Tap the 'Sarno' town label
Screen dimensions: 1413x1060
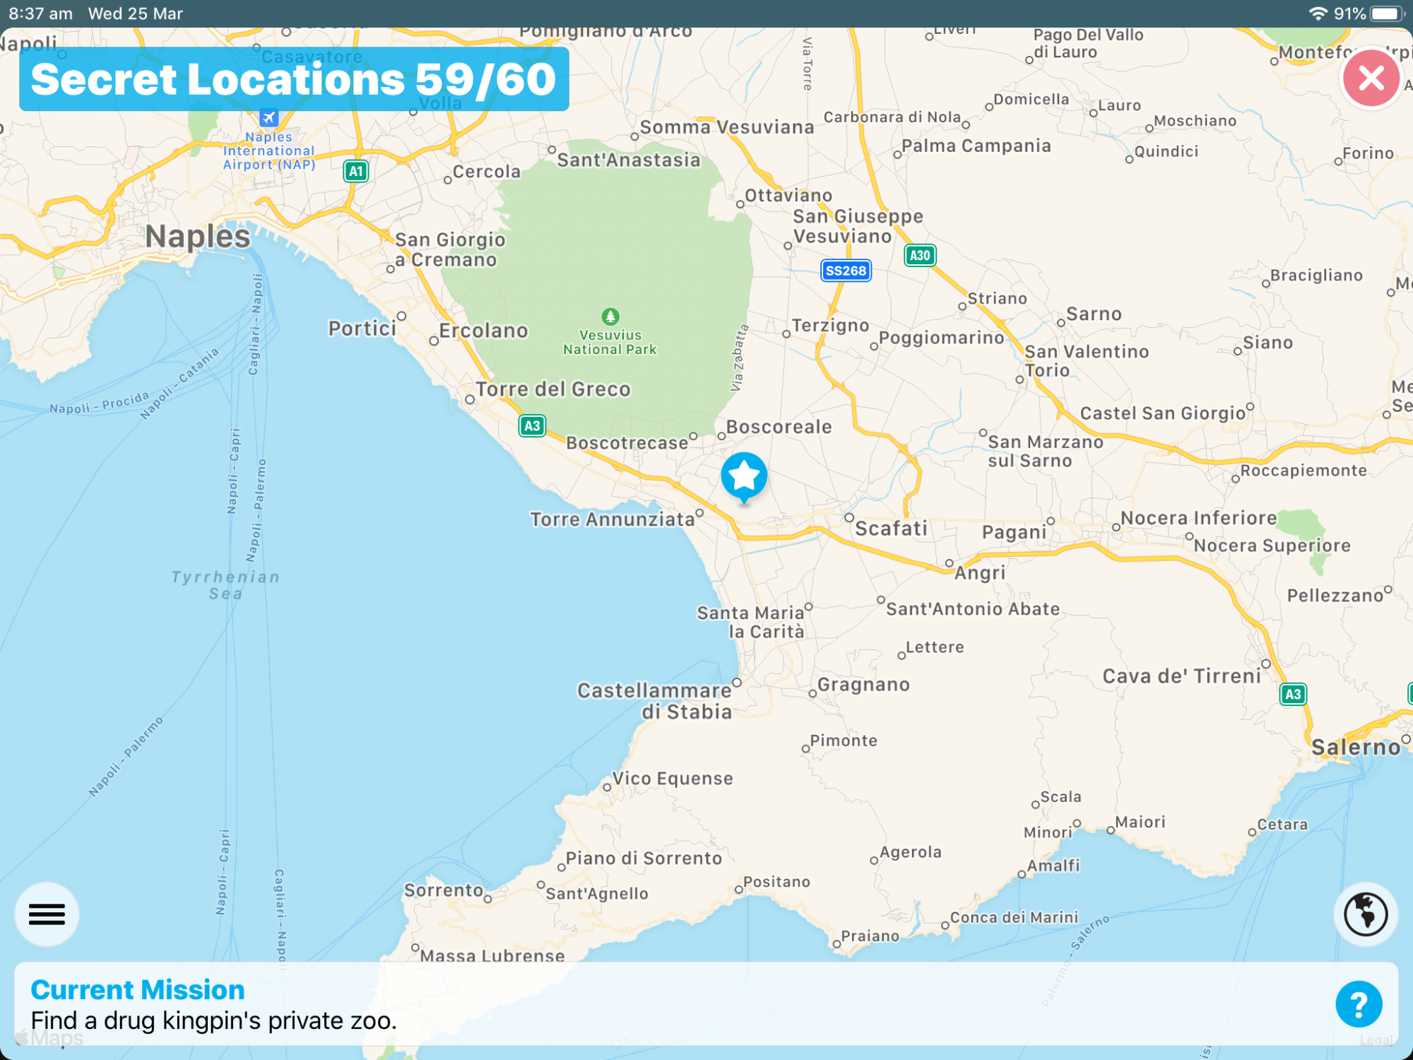click(x=1094, y=314)
